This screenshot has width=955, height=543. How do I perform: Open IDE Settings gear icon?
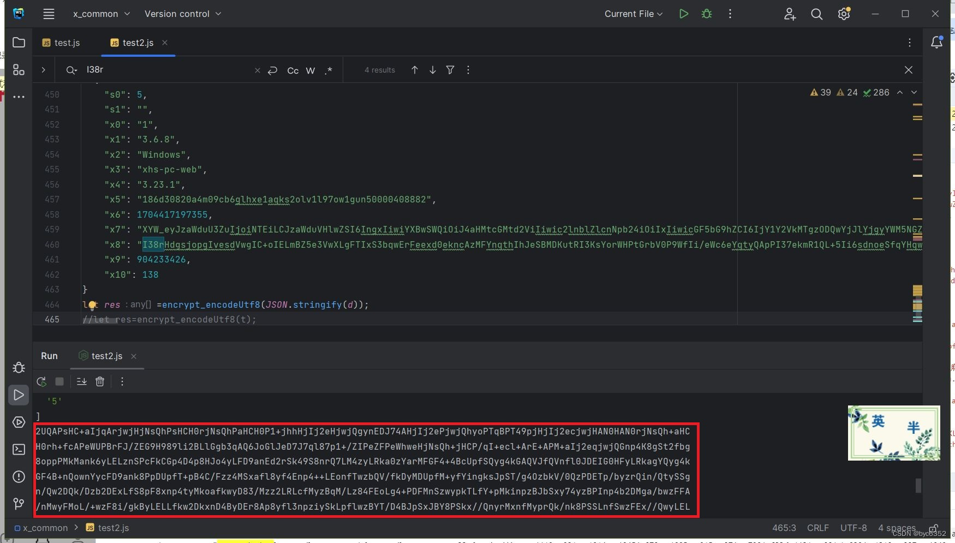(x=843, y=14)
